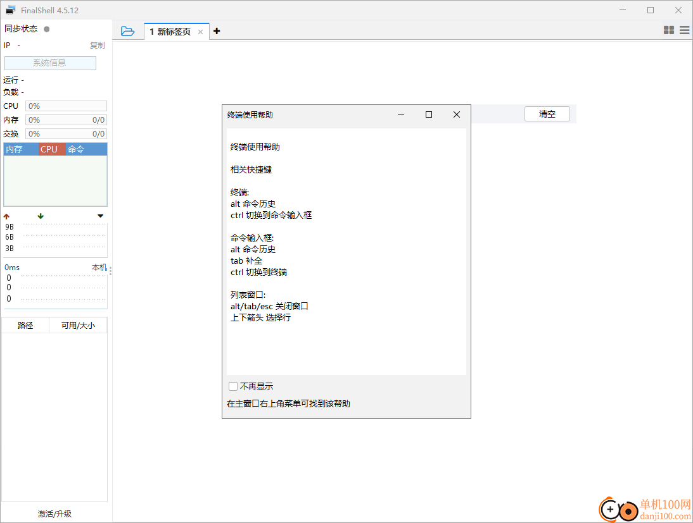Click the upload speed red arrow
693x523 pixels.
point(6,216)
